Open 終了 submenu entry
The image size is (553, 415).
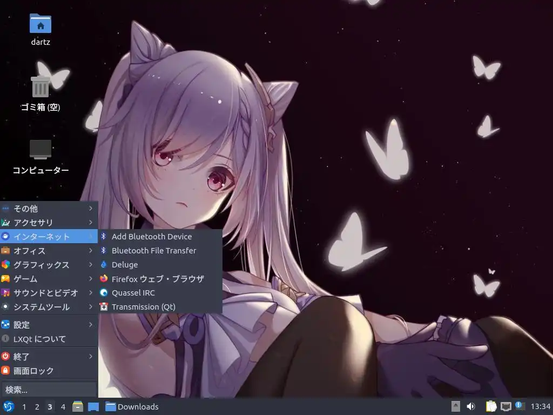(x=49, y=357)
